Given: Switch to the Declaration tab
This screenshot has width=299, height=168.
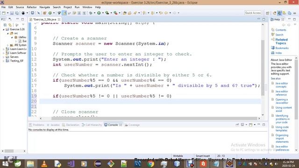Looking at the screenshot, I should (x=71, y=125).
